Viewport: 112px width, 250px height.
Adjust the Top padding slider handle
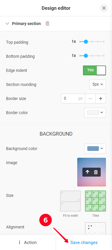click(86, 42)
